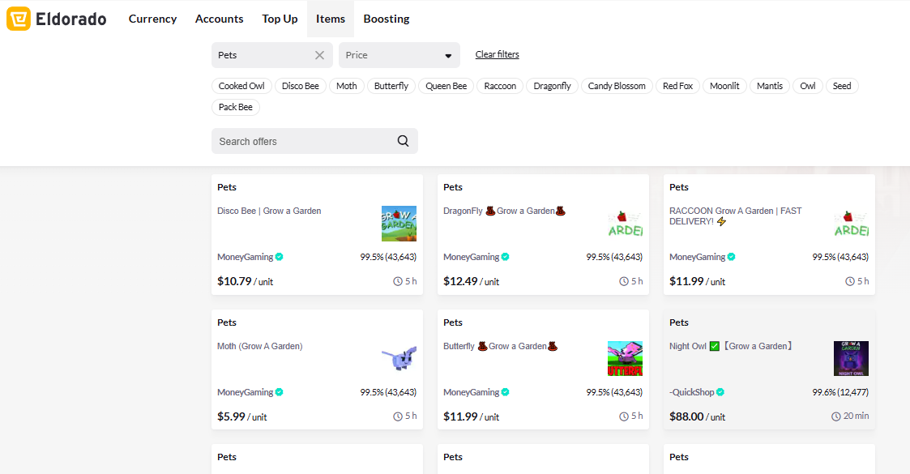Filter by the Owl tag
The height and width of the screenshot is (474, 910).
point(808,86)
